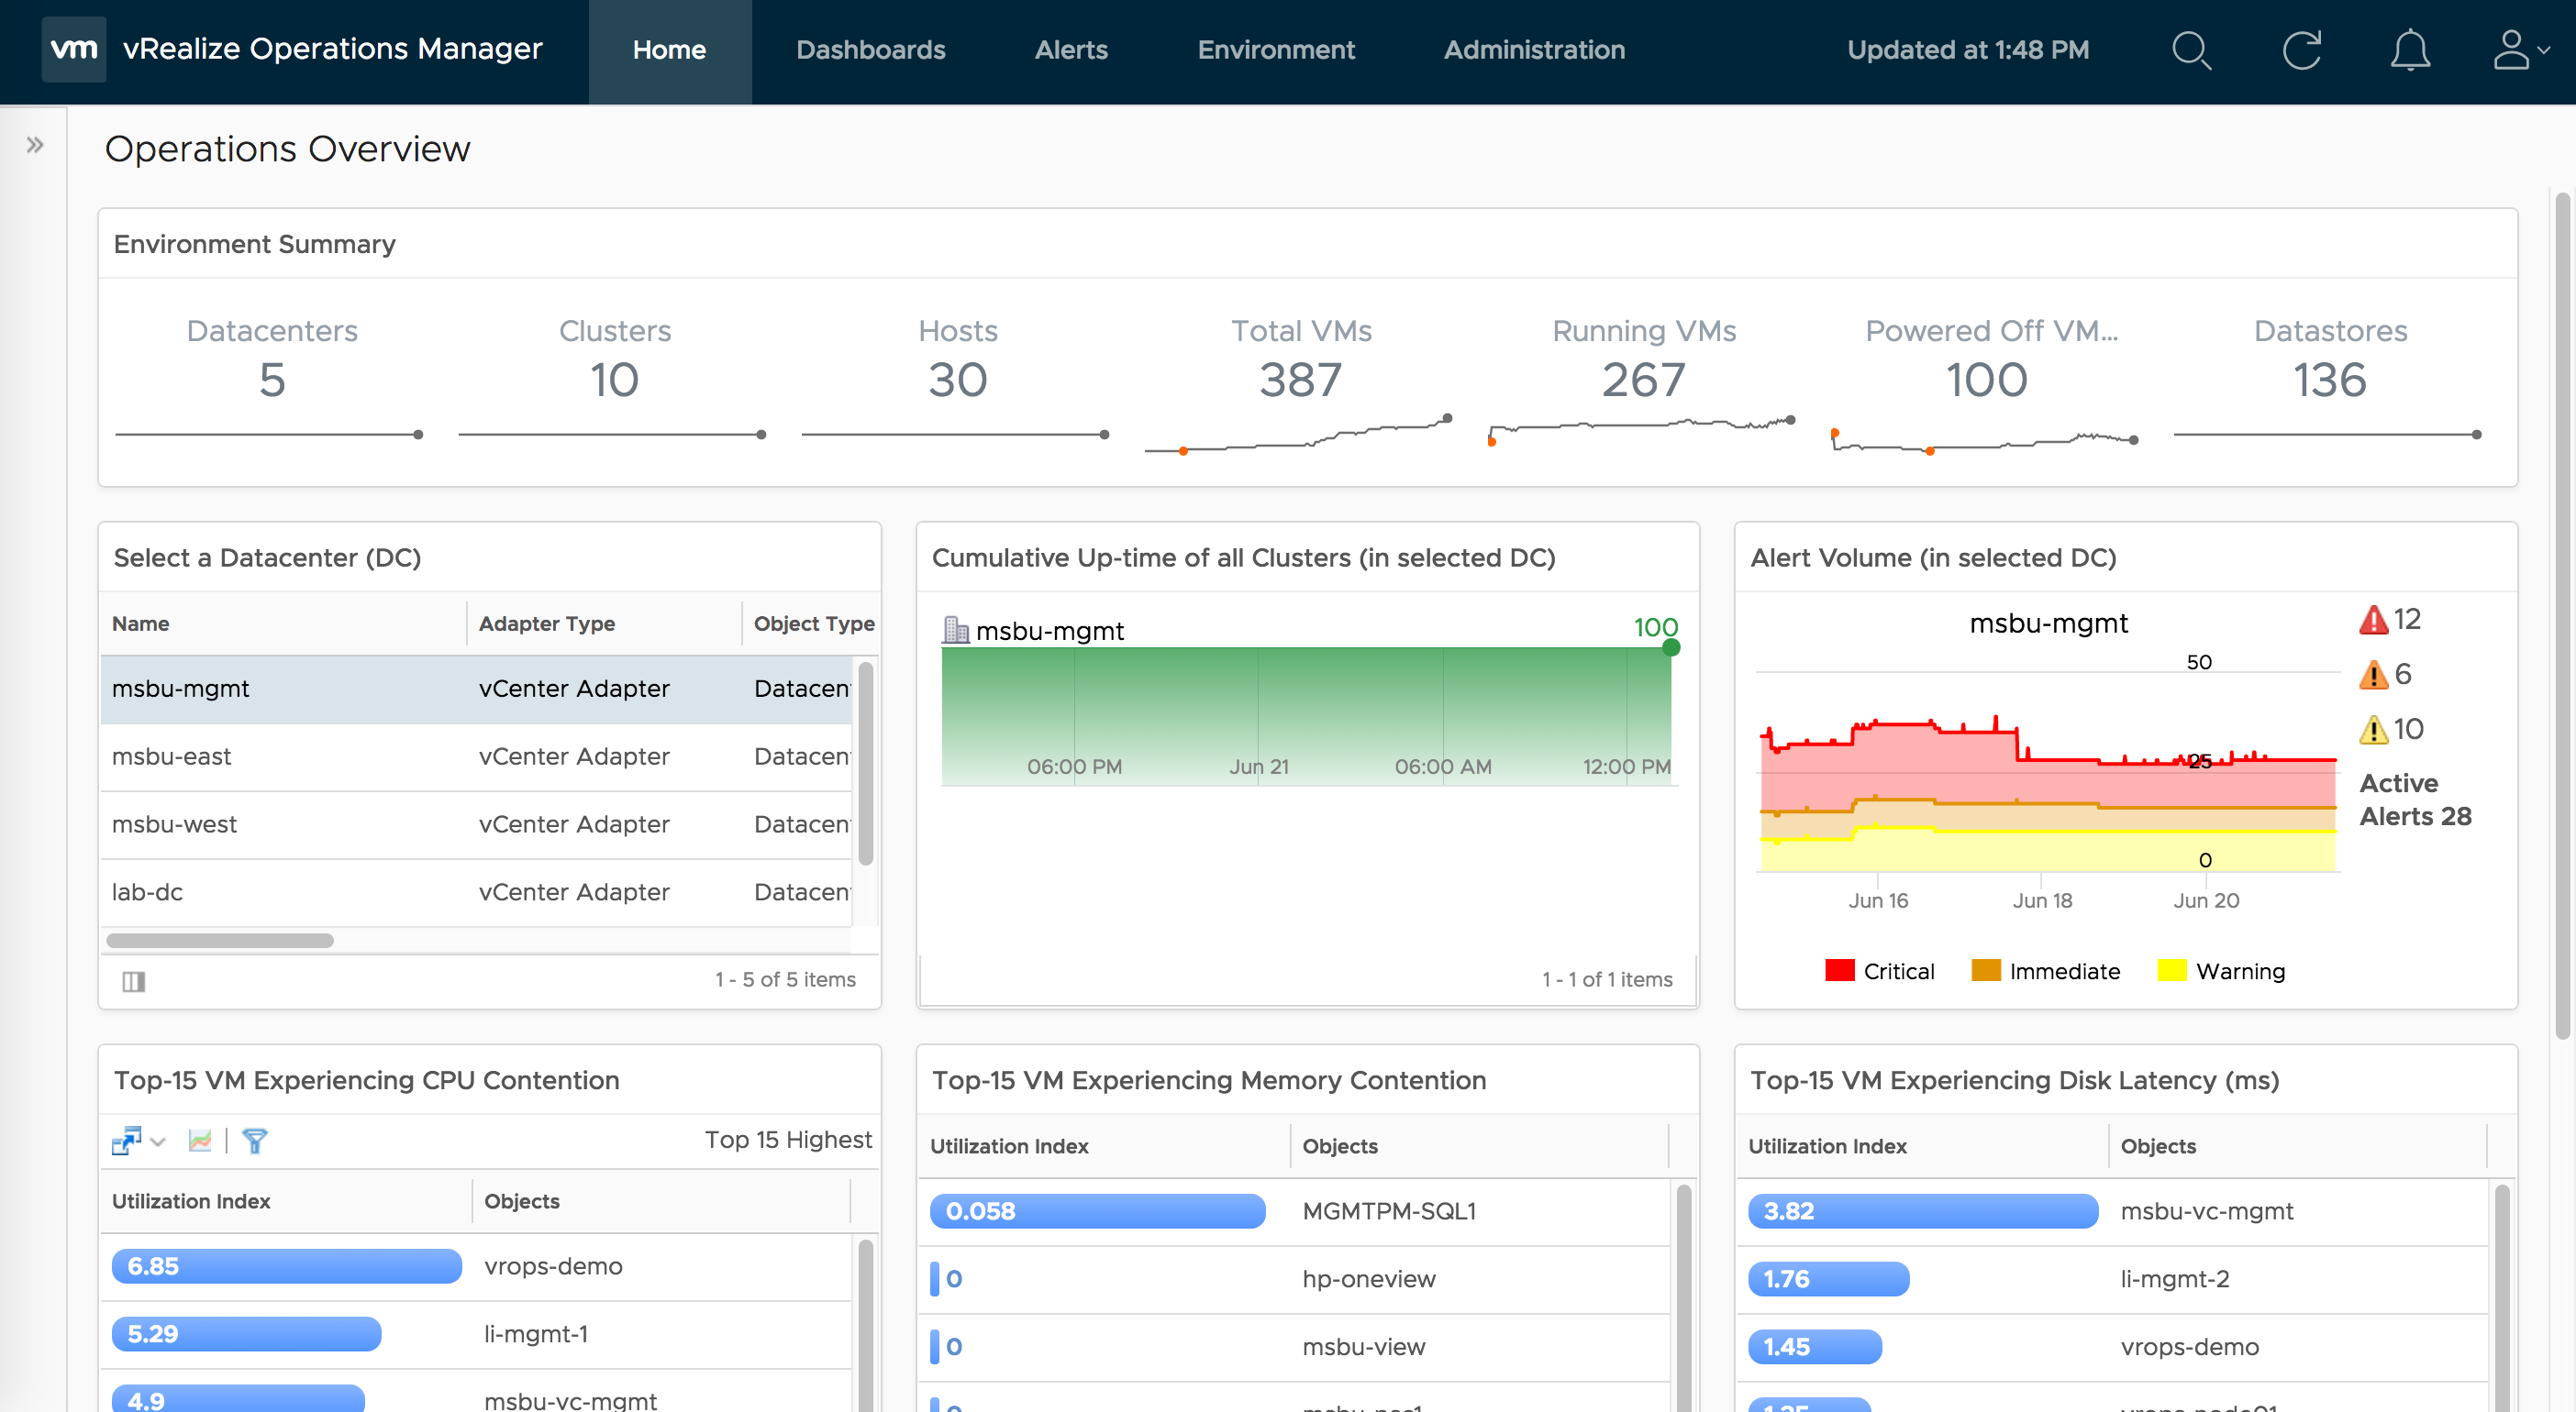2576x1412 pixels.
Task: Click the warning alert icon showing 10
Action: point(2373,731)
